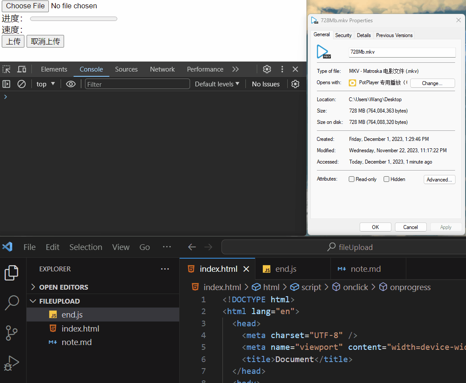The image size is (466, 383).
Task: Toggle the live expression eye icon
Action: tap(71, 84)
